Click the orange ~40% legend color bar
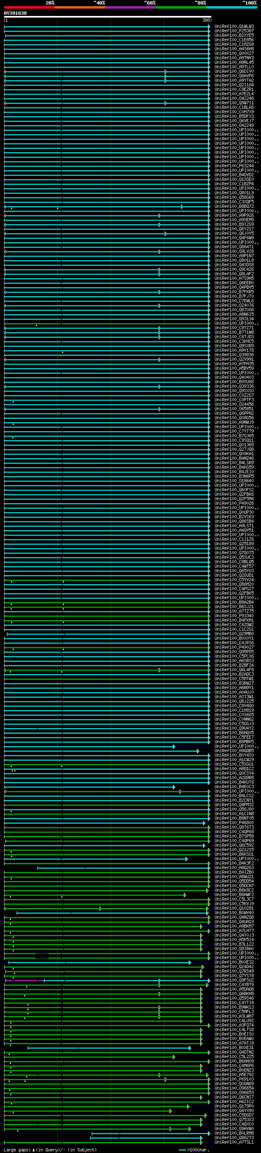The image size is (261, 1153). (80, 7)
